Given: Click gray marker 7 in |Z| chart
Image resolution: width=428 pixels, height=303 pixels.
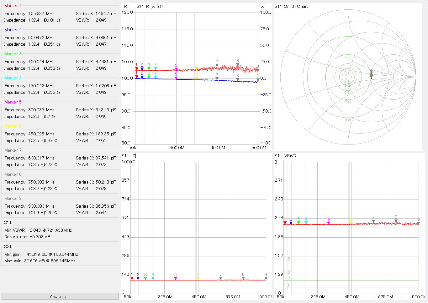Looking at the screenshot, I should tap(221, 278).
